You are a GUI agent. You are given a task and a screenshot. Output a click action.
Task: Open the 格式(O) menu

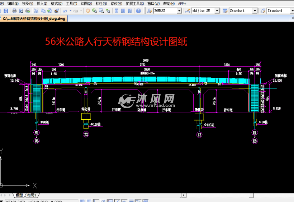click(56, 4)
